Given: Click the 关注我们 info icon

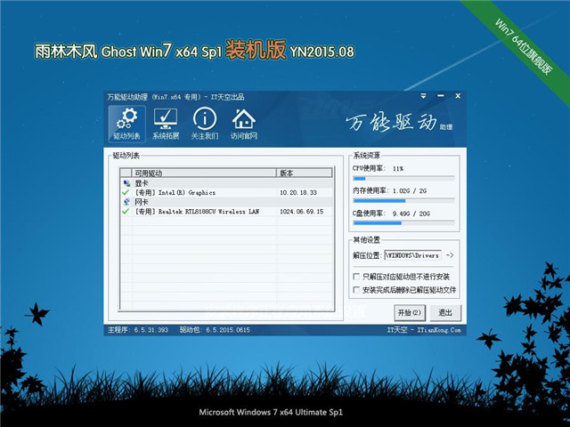Looking at the screenshot, I should point(204,124).
